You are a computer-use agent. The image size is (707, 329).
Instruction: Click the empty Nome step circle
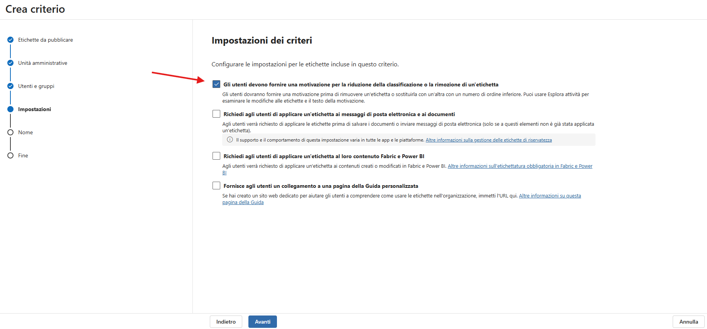[x=10, y=132]
